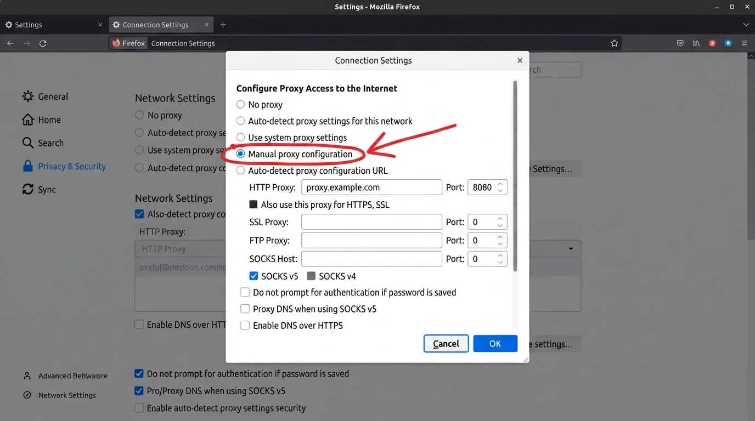The width and height of the screenshot is (755, 421).
Task: Click the gear icon next to General
Action: pos(28,96)
